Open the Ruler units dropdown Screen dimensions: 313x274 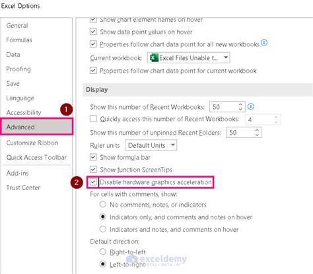[x=151, y=145]
